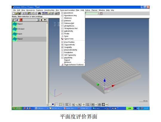The width and height of the screenshot is (161, 122).
Task: Click the binoculars Find toolbar icon
Action: point(39,13)
